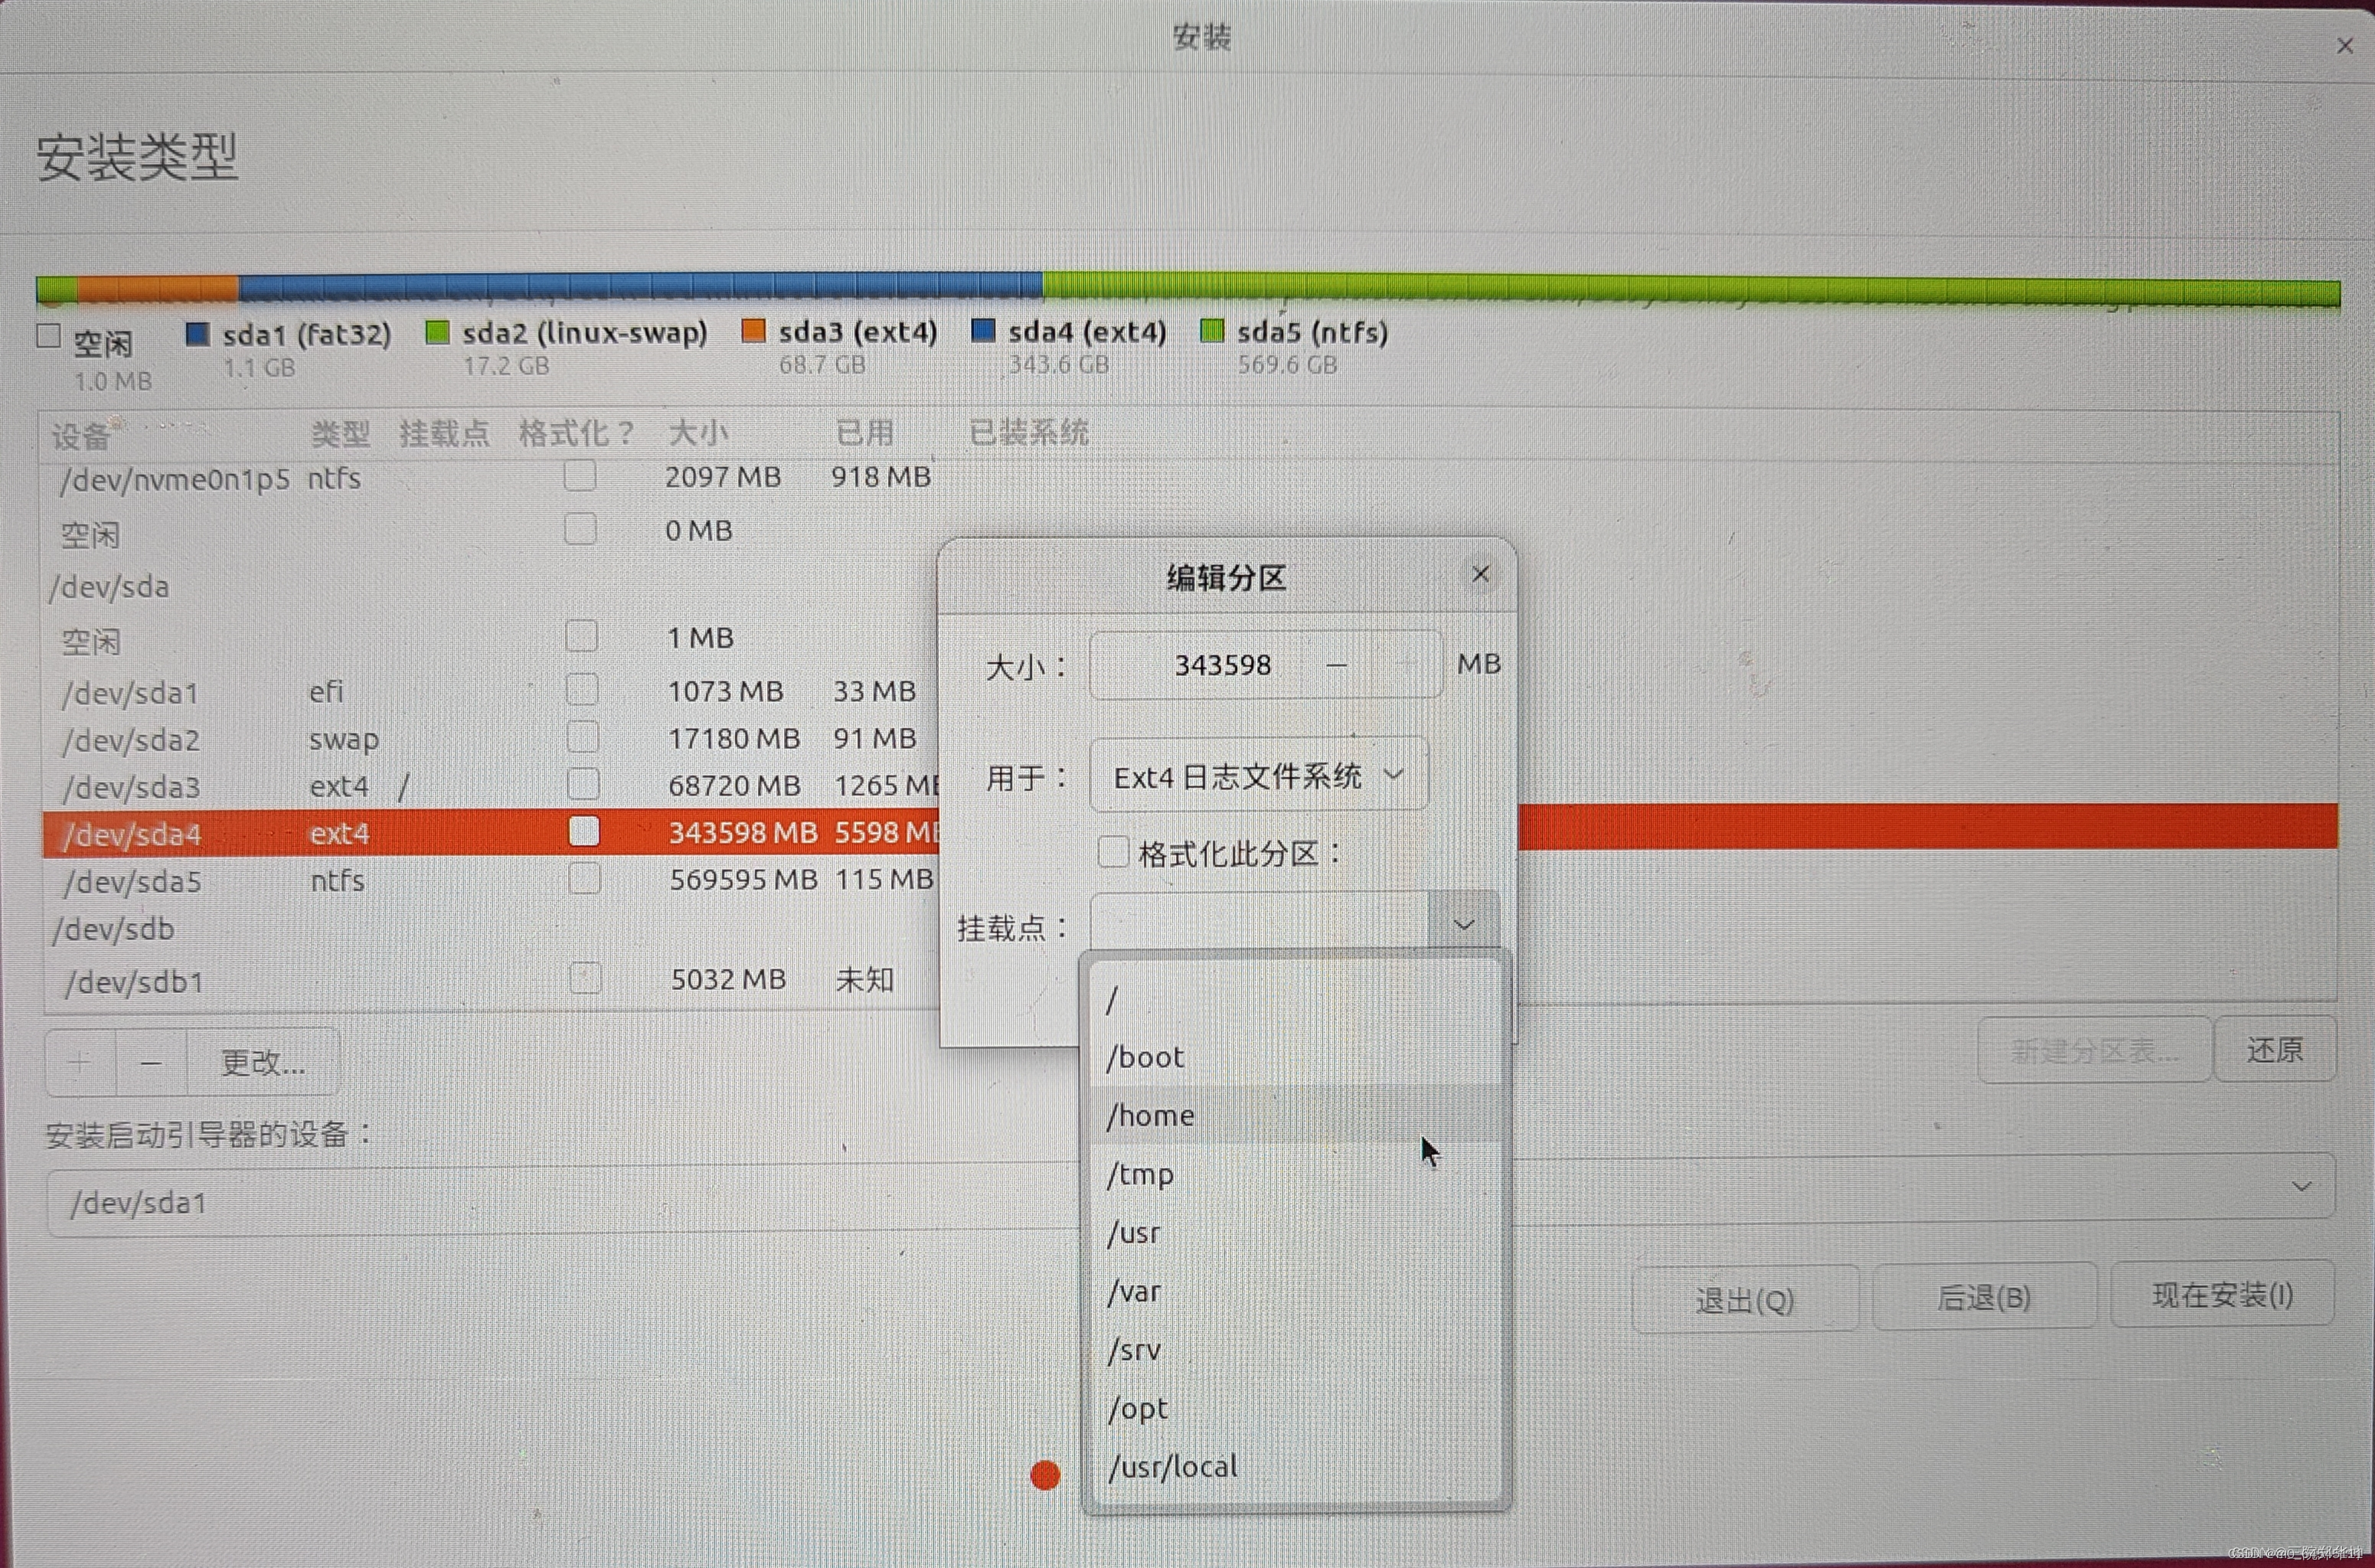Screen dimensions: 2375x1568
Task: Click the 大小 column header
Action: [x=698, y=433]
